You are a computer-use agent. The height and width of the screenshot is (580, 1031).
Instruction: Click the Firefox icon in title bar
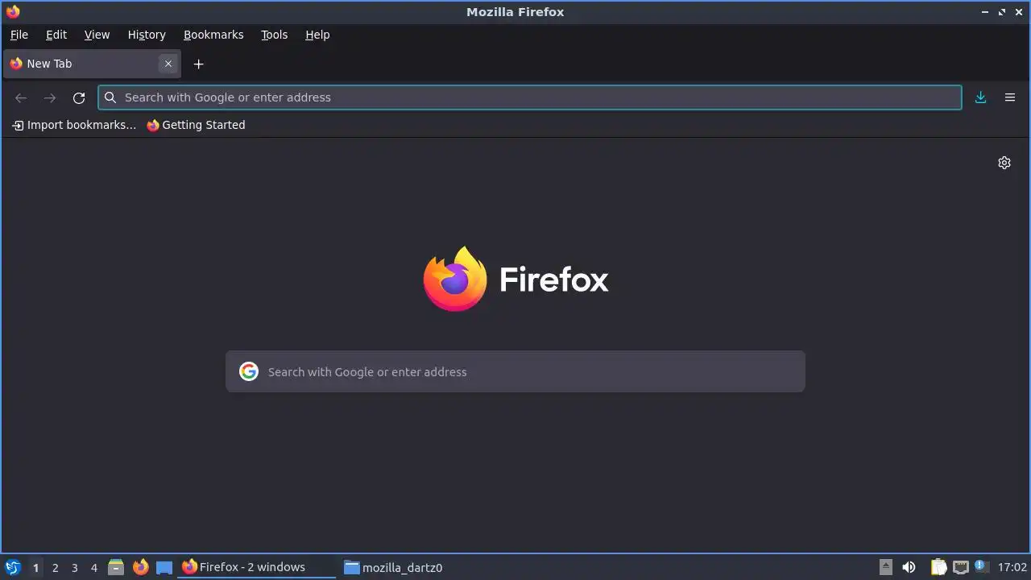pos(13,11)
